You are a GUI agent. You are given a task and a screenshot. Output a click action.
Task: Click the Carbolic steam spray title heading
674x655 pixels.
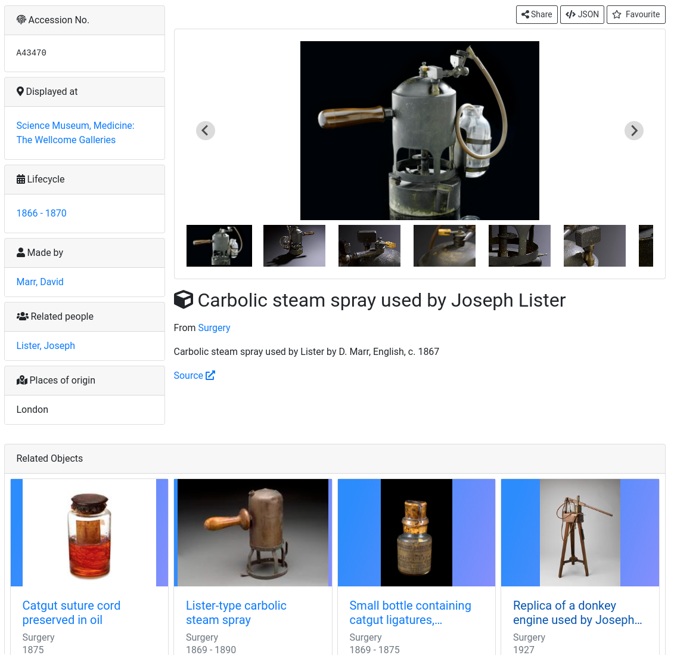(381, 301)
